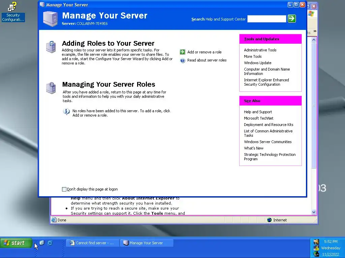Click the taskbar clock showing 5:52 PM
The height and width of the screenshot is (258, 345).
click(331, 242)
